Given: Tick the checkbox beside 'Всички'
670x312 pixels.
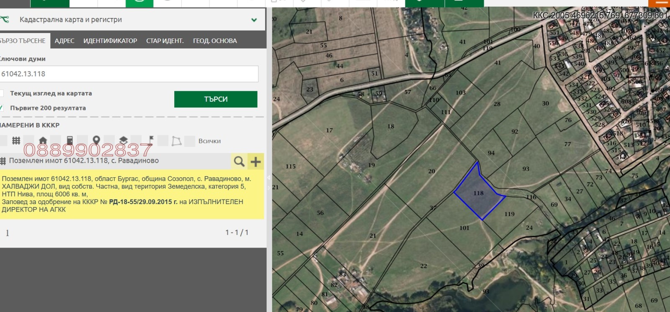Looking at the screenshot, I should pos(190,141).
